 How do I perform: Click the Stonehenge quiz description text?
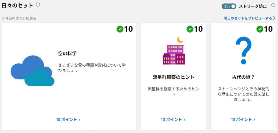[x=243, y=94]
